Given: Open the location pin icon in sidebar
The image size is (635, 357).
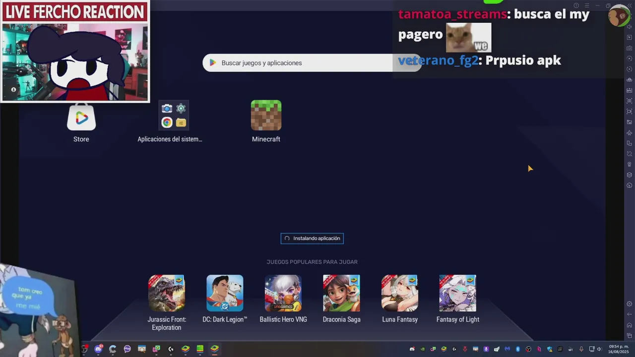Looking at the screenshot, I should tap(630, 164).
